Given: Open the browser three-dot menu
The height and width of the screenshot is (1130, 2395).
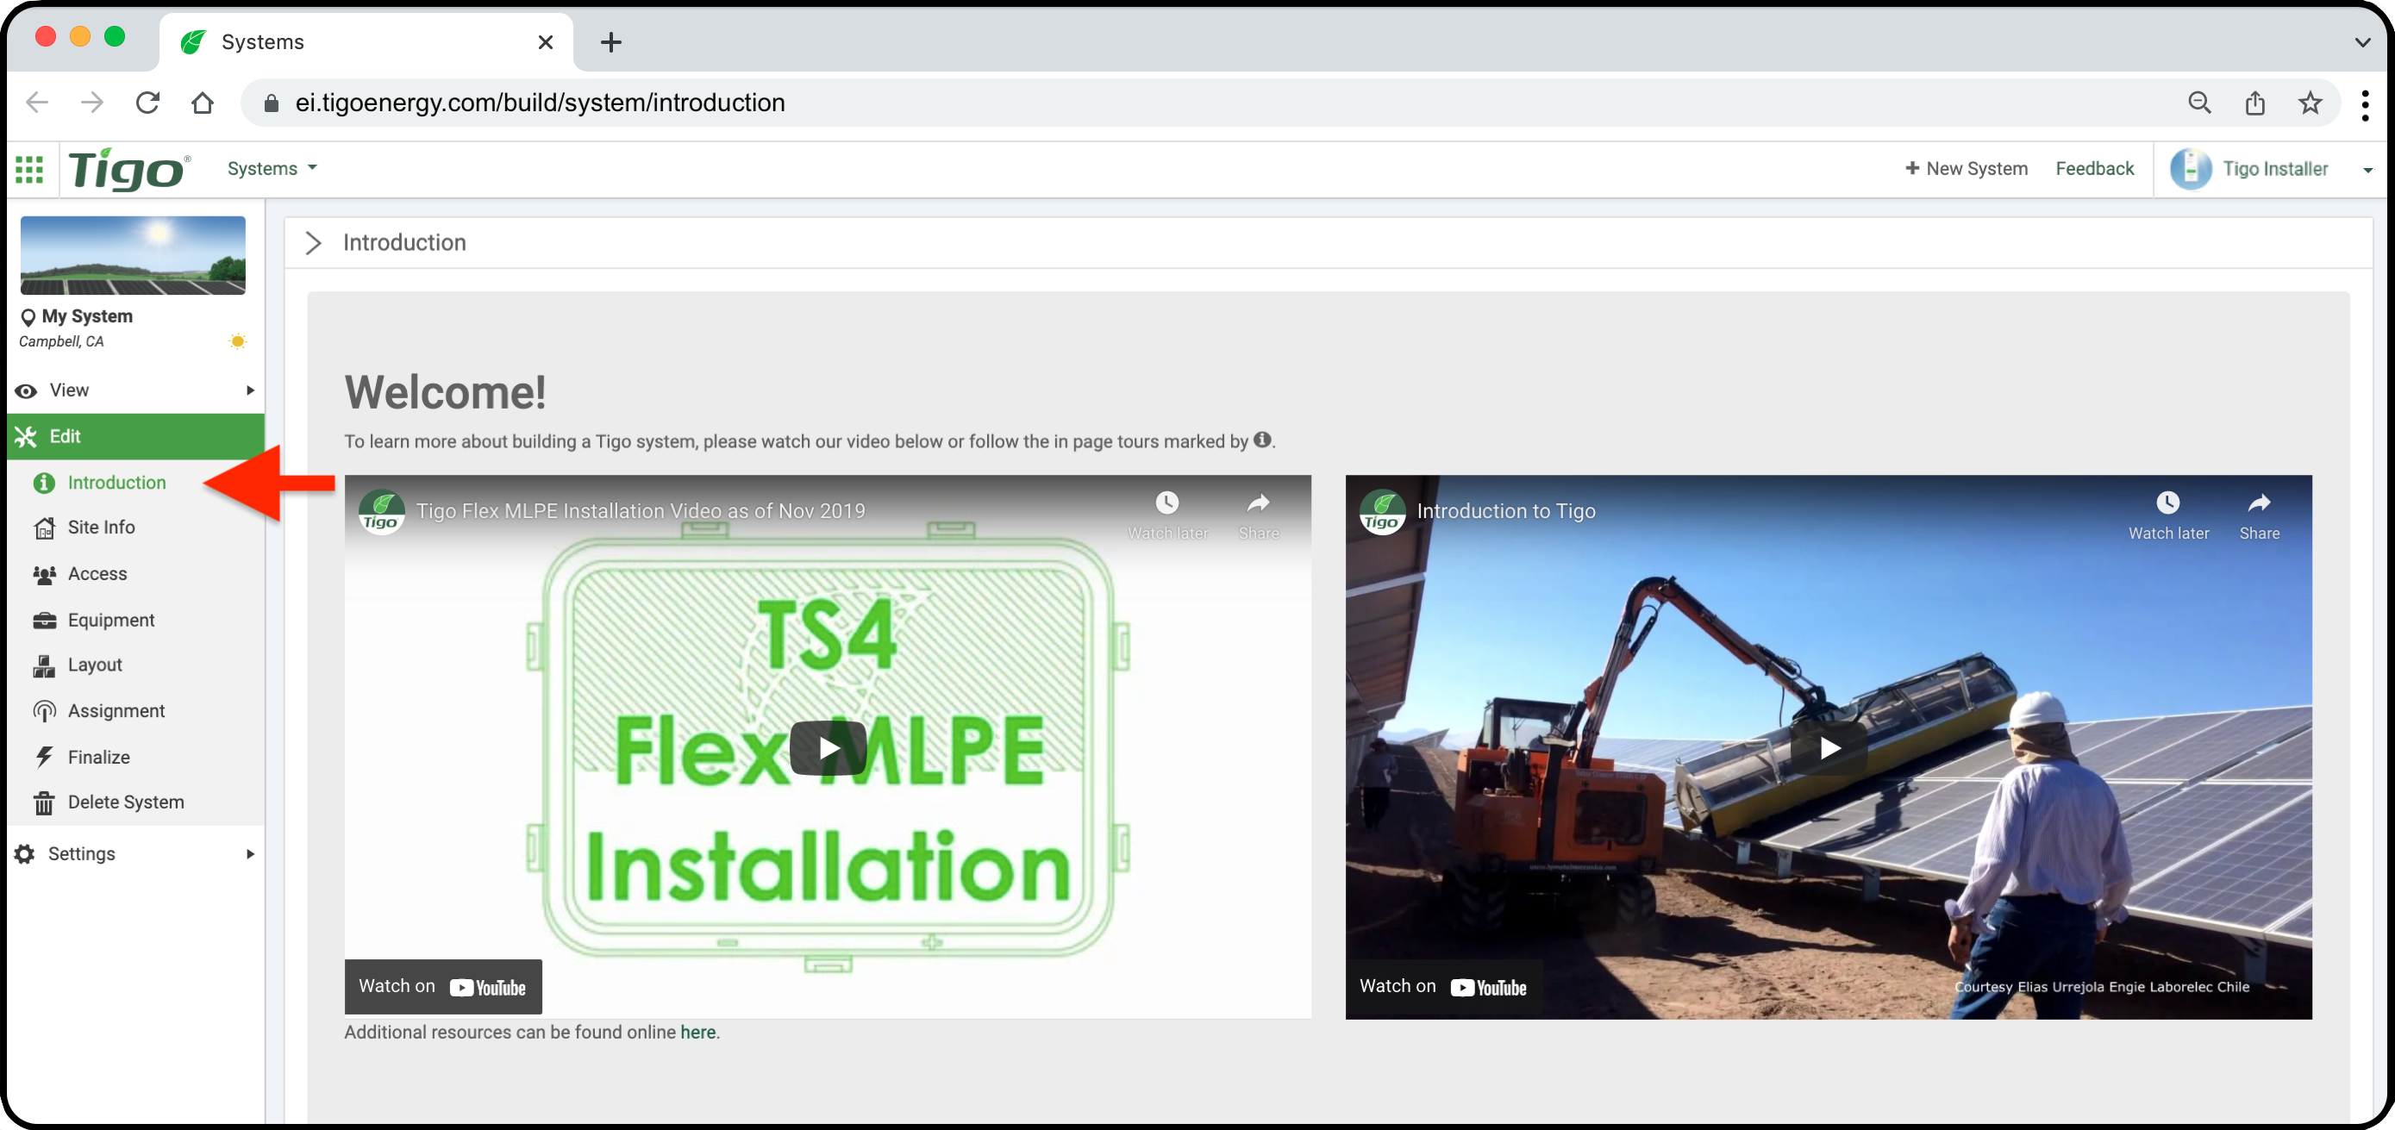Looking at the screenshot, I should coord(2364,104).
